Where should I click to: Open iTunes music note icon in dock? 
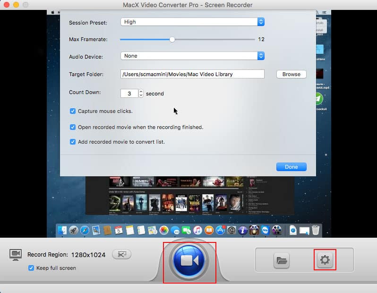point(197,231)
